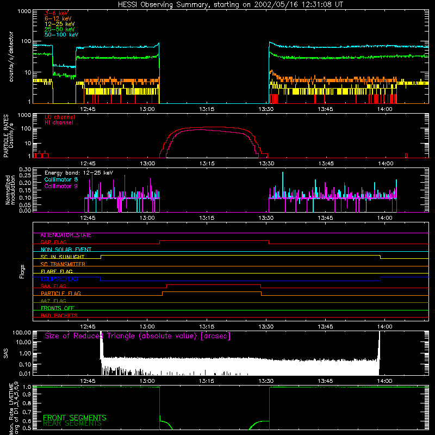
Task: Select the SC_IN_SUNLIGHT flag label
Action: (63, 257)
